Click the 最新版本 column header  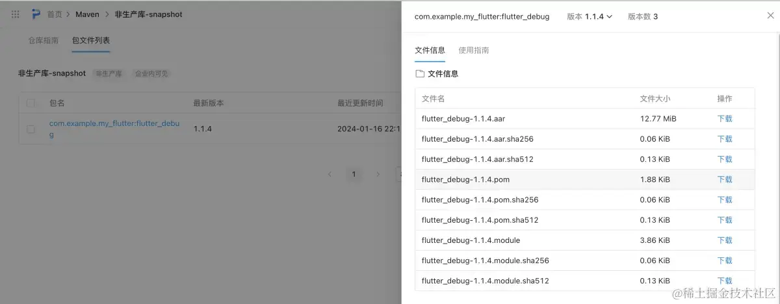(x=209, y=103)
